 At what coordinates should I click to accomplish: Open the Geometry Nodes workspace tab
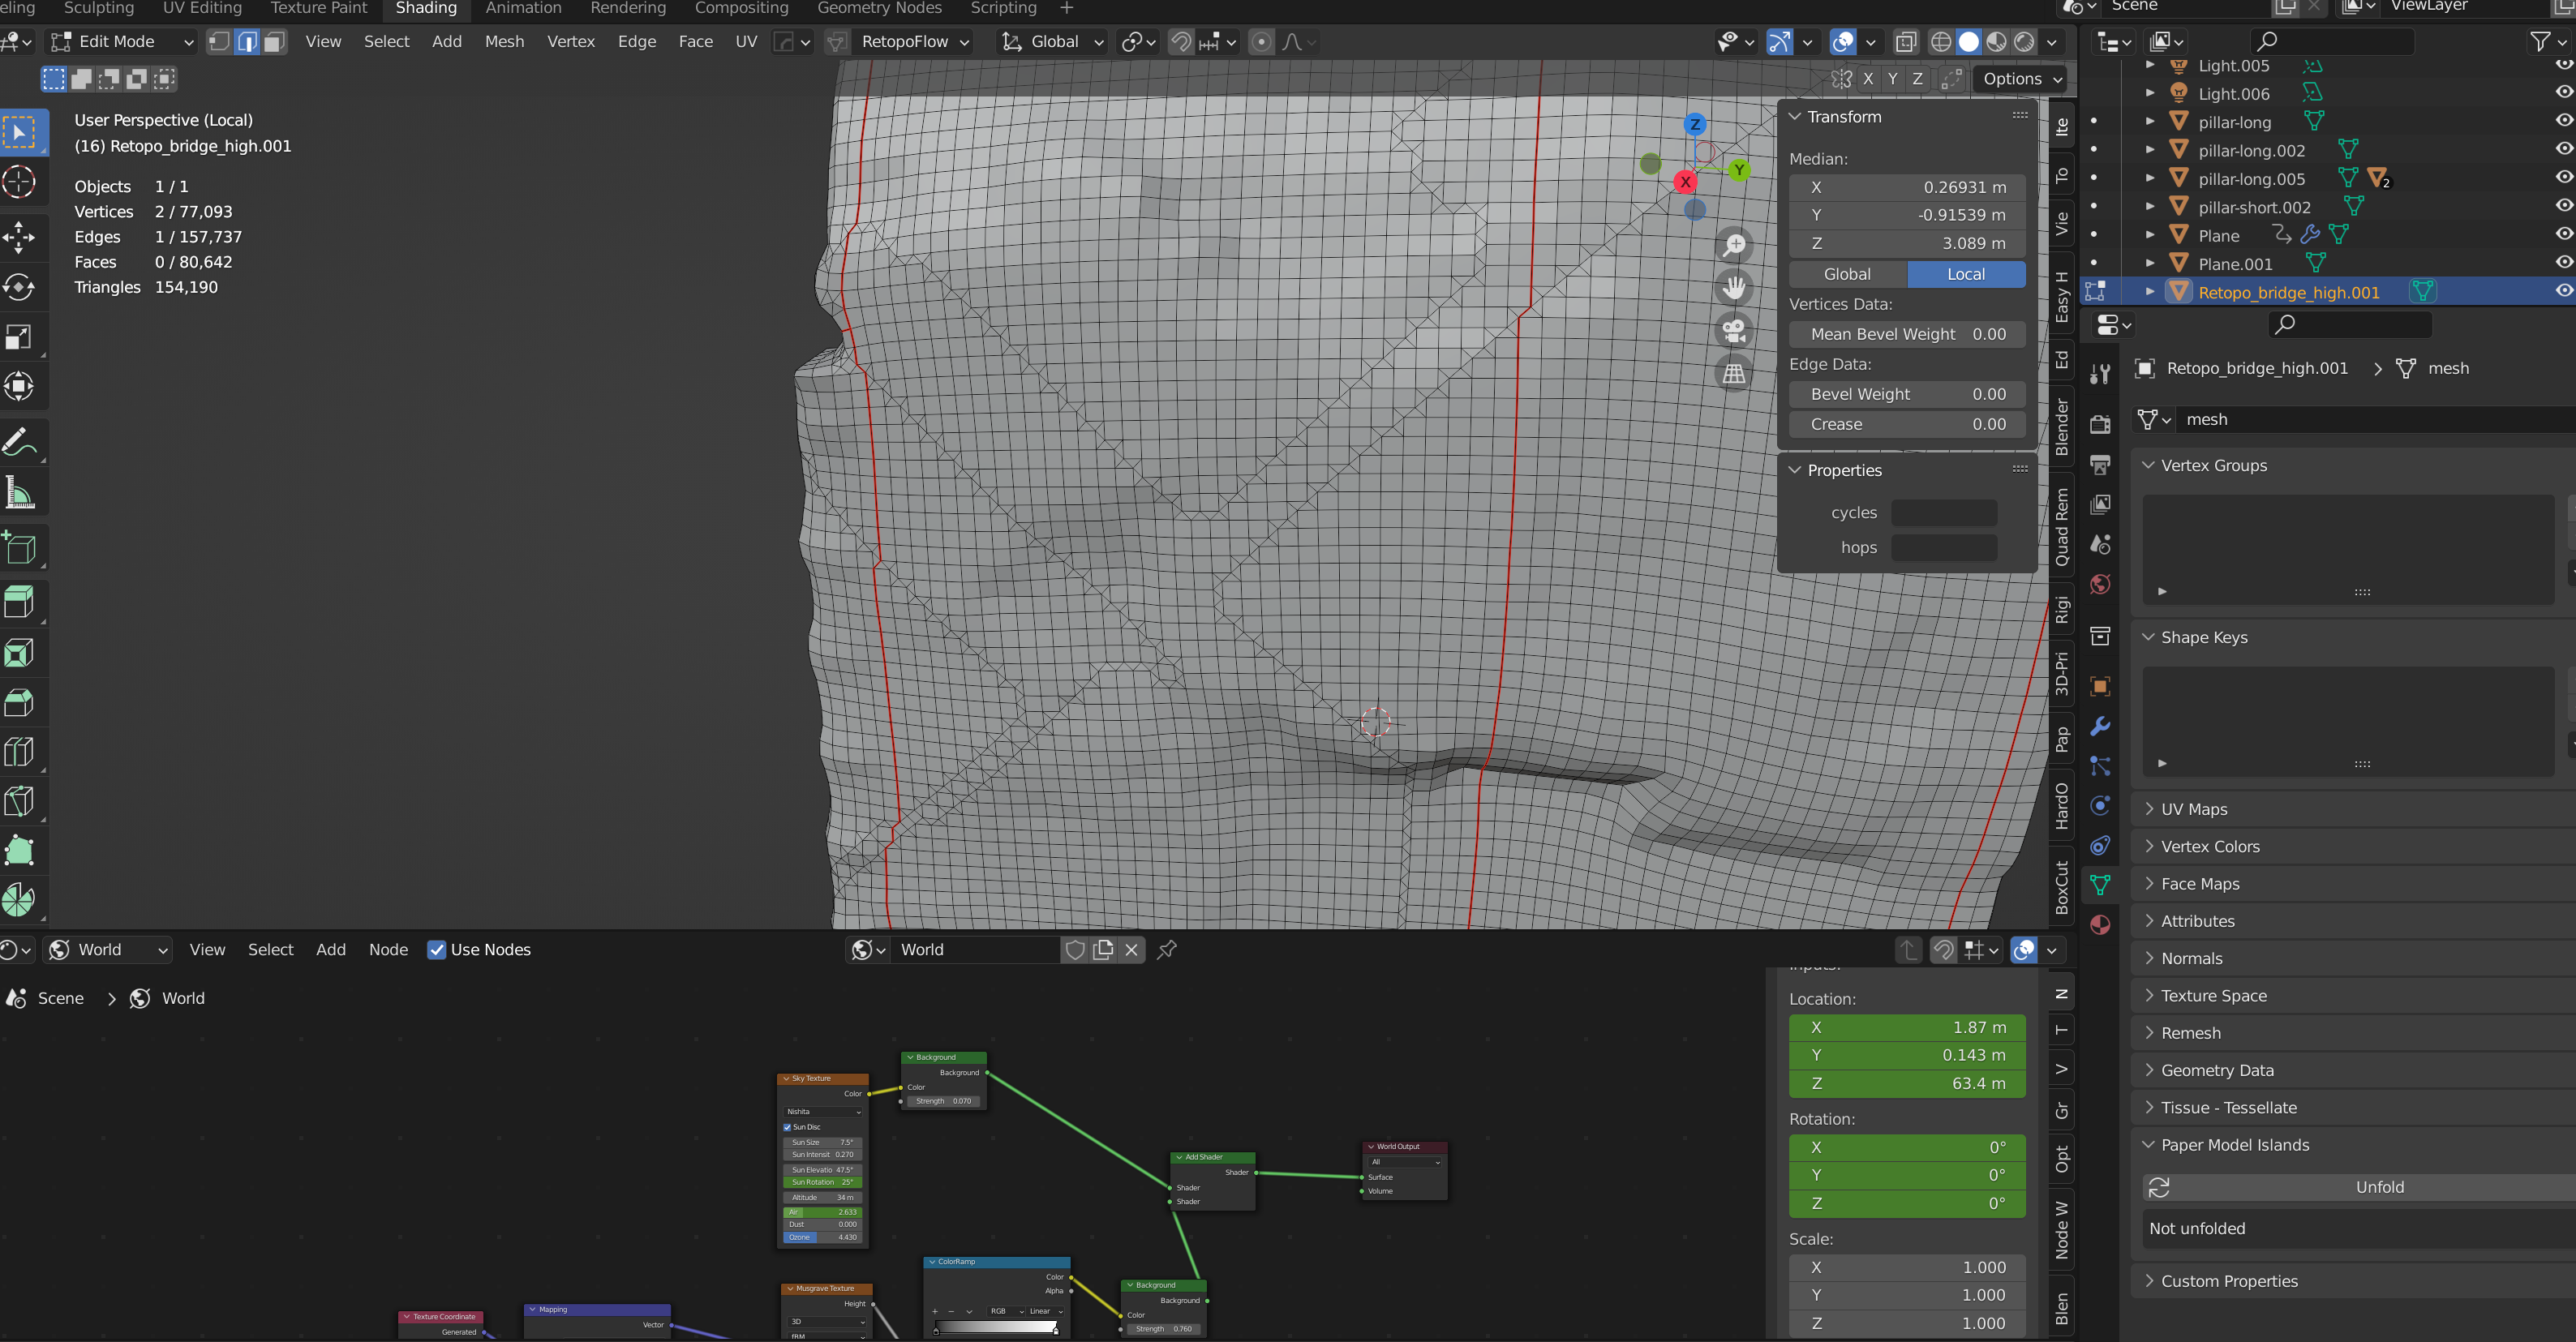point(879,8)
